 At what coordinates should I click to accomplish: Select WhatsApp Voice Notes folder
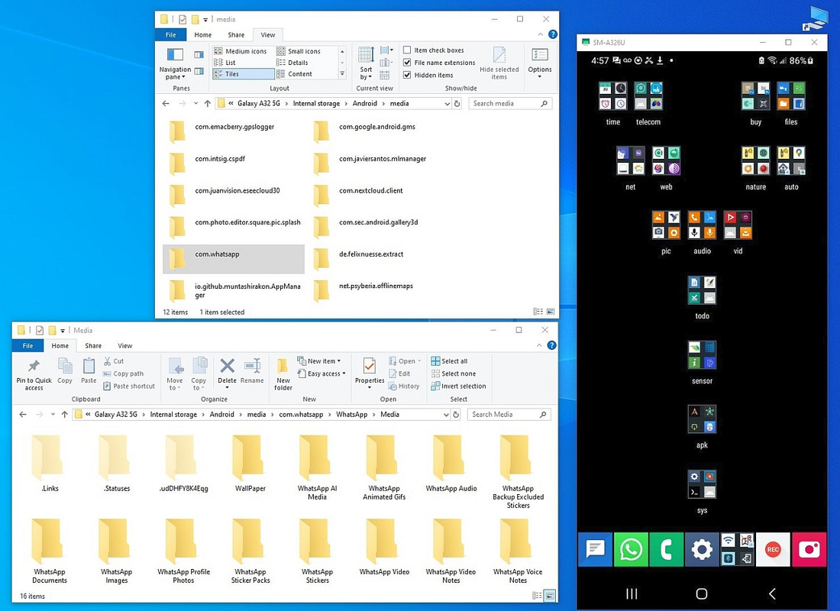518,552
